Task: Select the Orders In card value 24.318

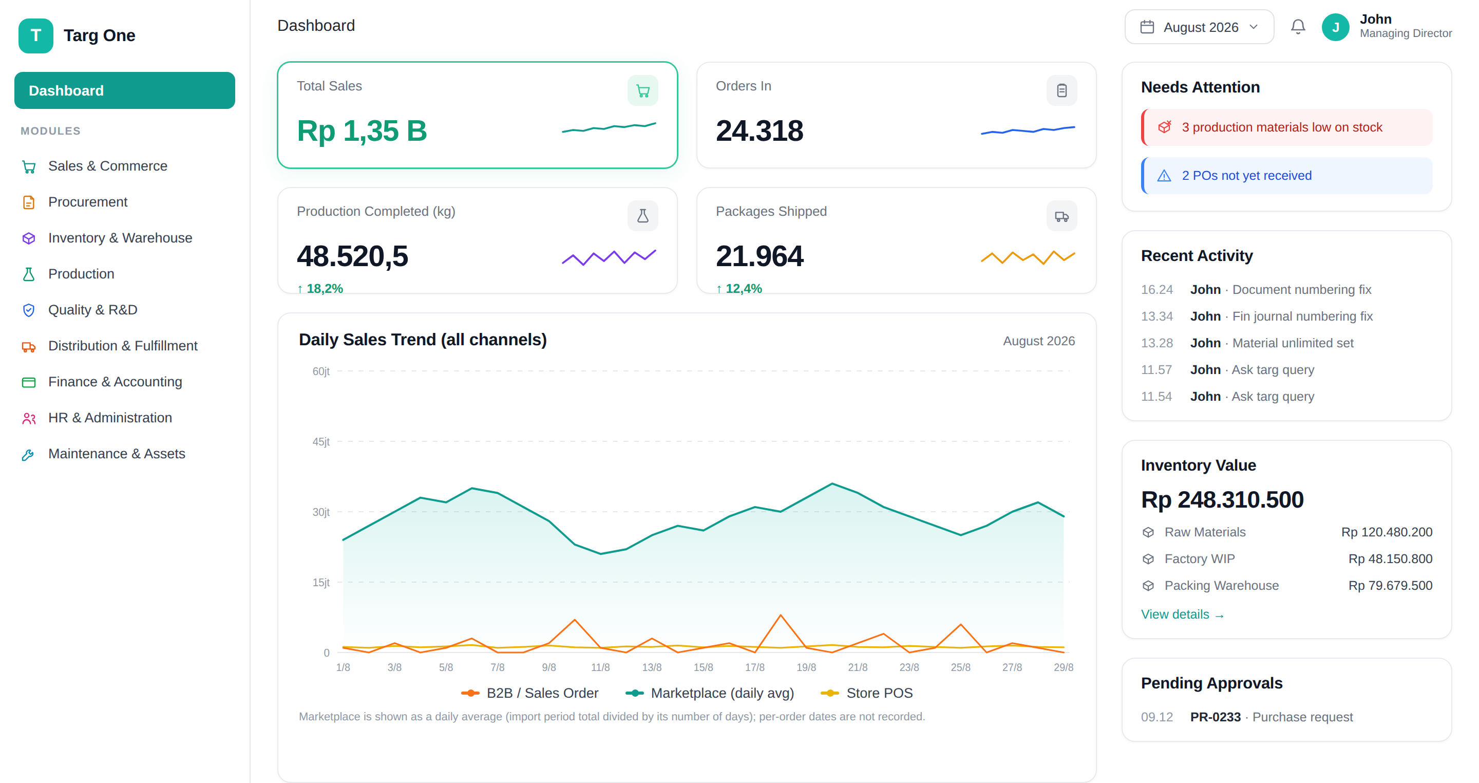Action: click(759, 130)
